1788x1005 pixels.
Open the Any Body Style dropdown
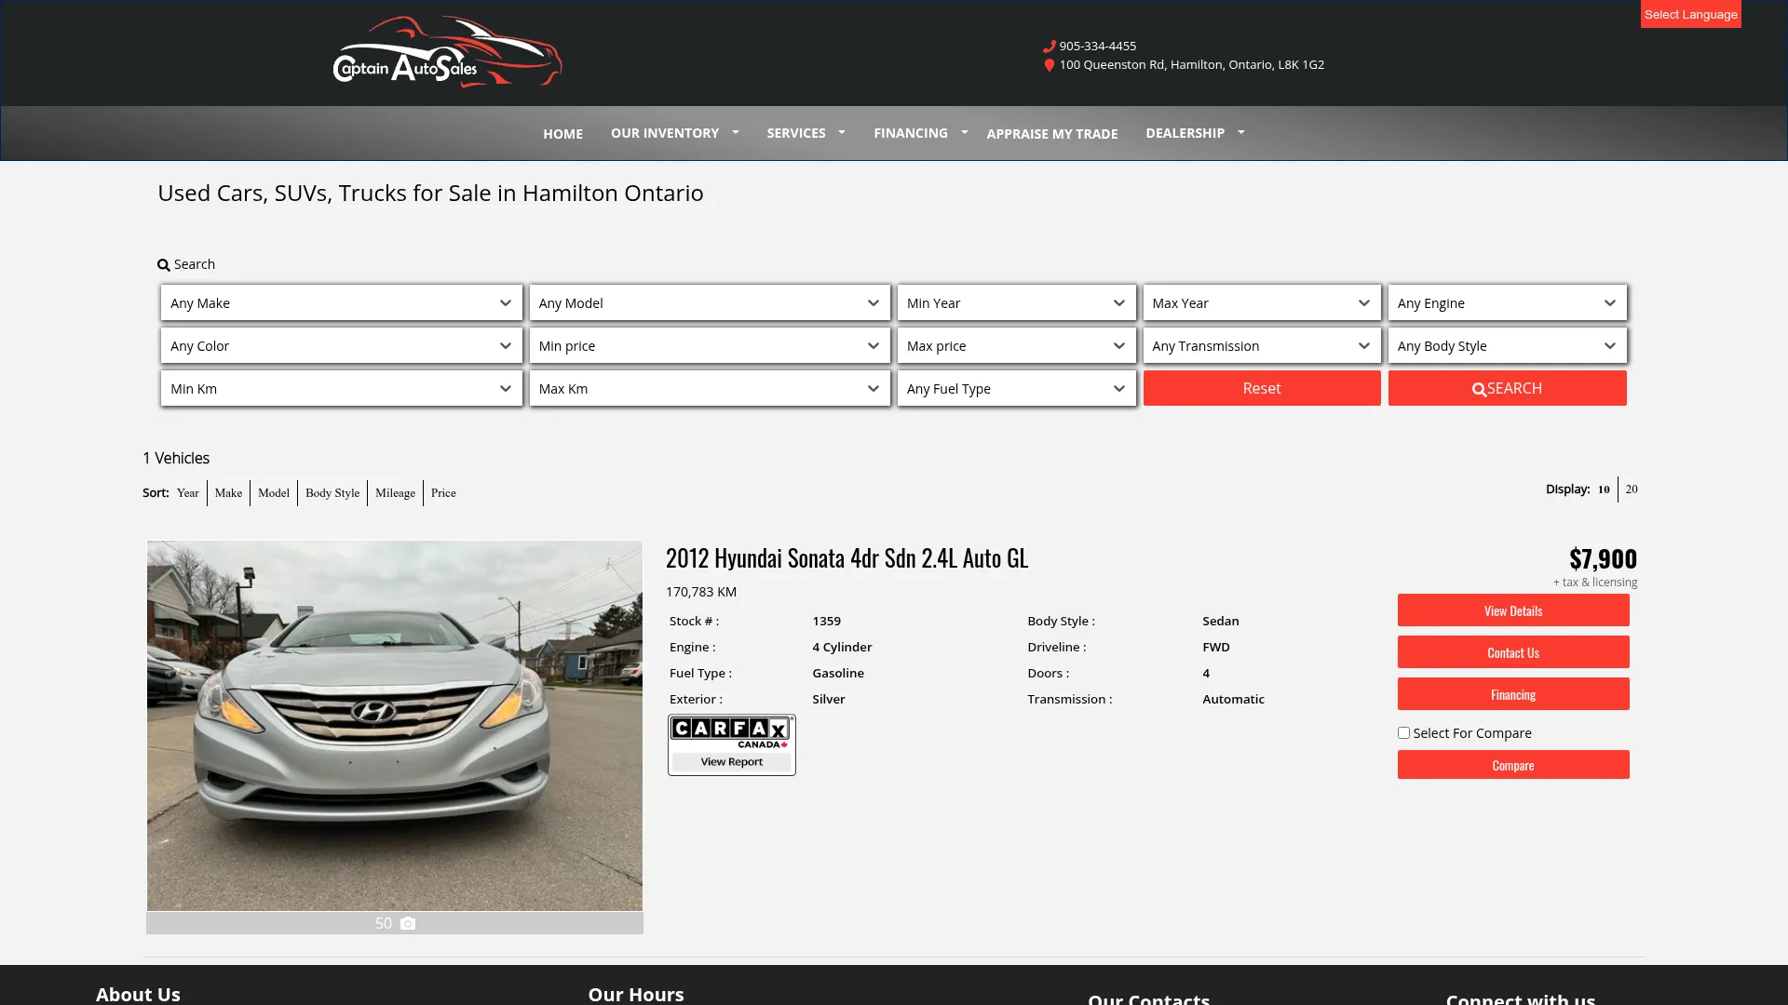(x=1508, y=345)
